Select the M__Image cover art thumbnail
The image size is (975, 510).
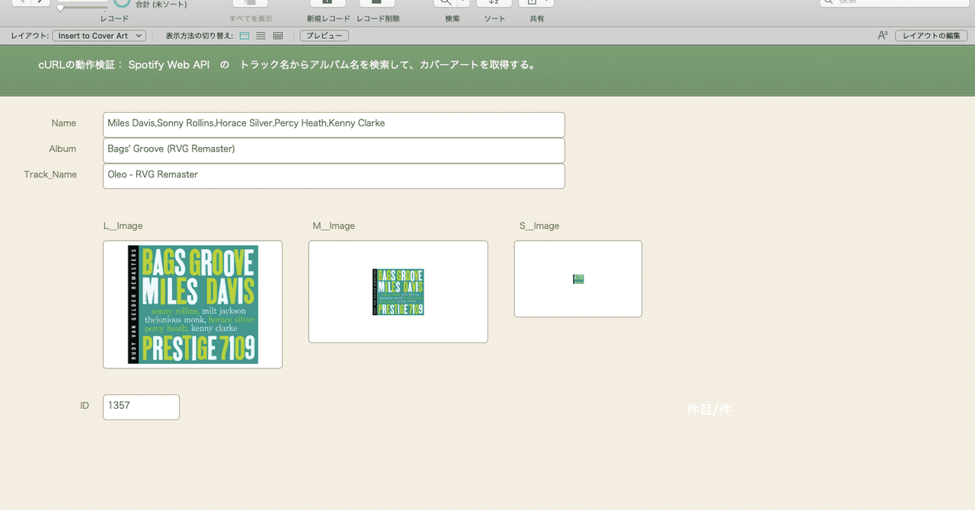[x=398, y=292]
